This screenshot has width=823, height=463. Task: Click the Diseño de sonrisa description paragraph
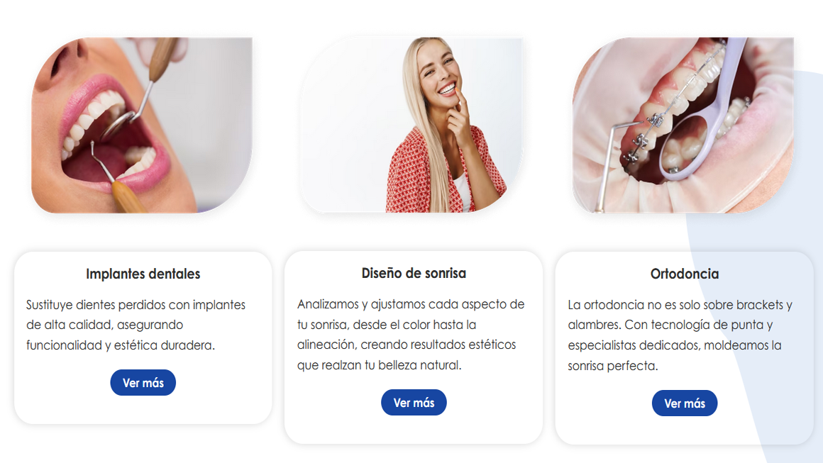coord(411,335)
